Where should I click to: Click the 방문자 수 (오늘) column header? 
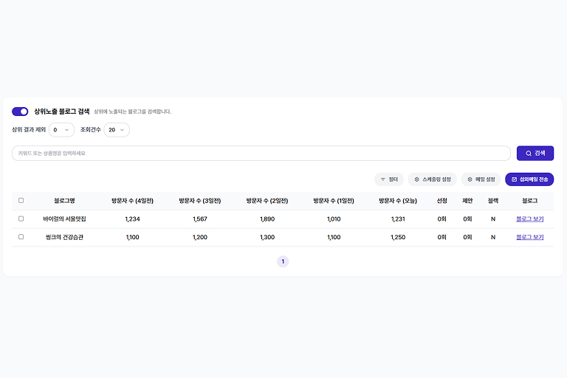click(x=398, y=201)
